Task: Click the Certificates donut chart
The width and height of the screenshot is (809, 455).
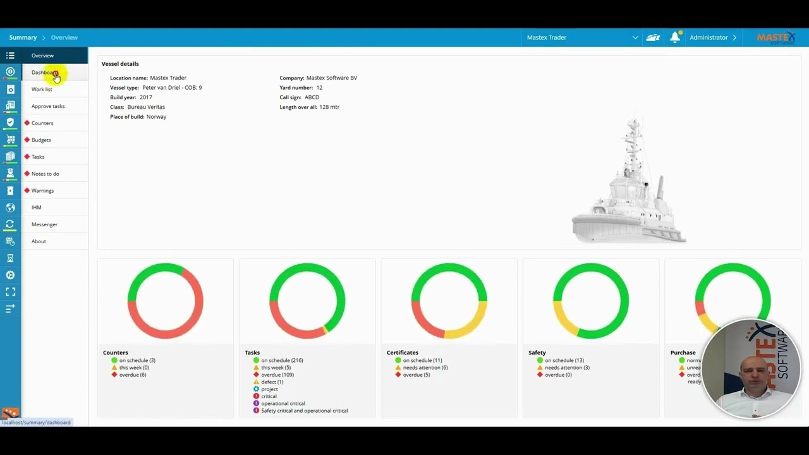Action: click(x=449, y=301)
